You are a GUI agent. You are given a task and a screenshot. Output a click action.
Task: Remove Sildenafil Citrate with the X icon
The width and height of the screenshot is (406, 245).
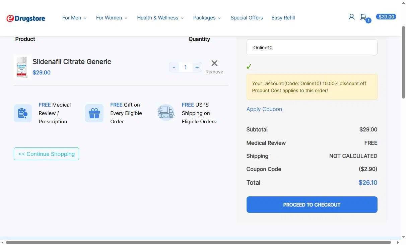(x=214, y=63)
